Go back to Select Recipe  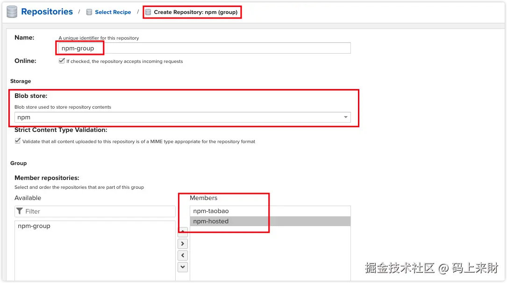coord(113,12)
